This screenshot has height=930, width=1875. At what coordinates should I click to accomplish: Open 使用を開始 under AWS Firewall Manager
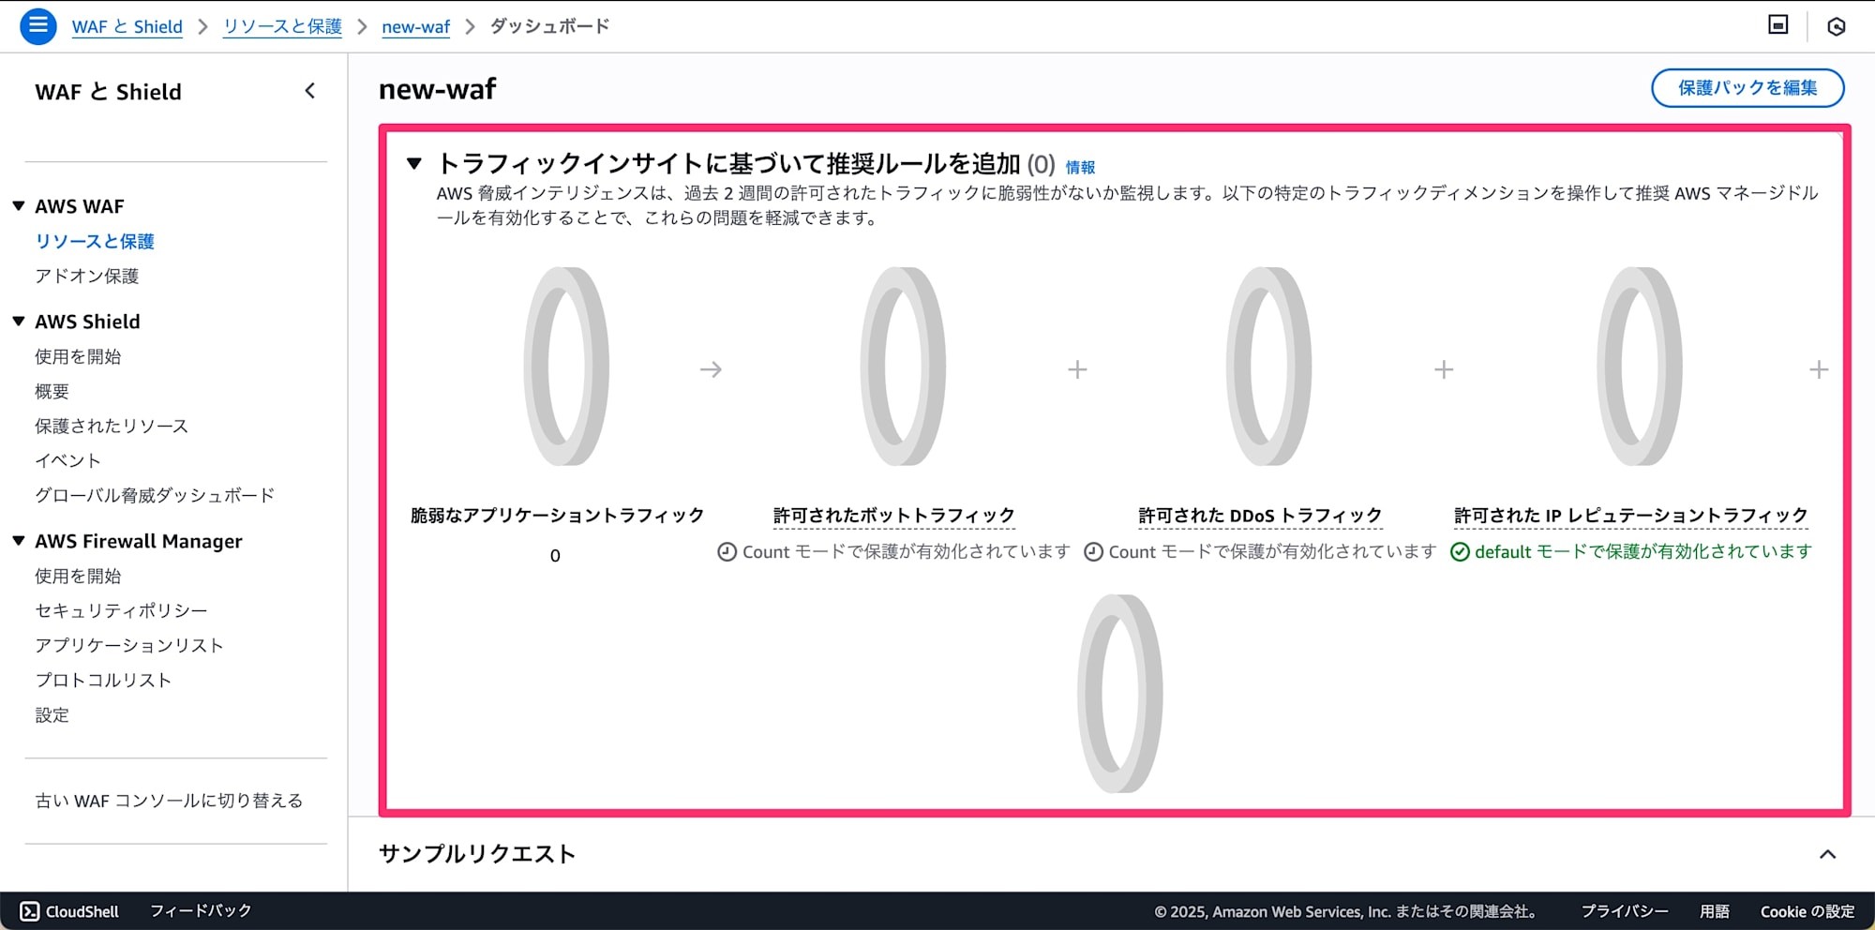tap(78, 576)
